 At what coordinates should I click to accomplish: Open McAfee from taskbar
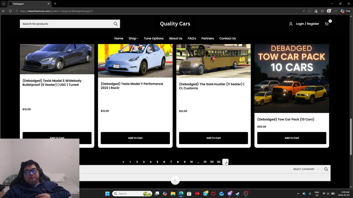[213, 194]
